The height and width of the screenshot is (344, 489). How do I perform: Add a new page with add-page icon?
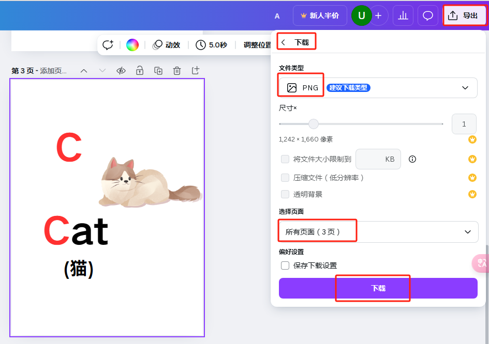[195, 71]
